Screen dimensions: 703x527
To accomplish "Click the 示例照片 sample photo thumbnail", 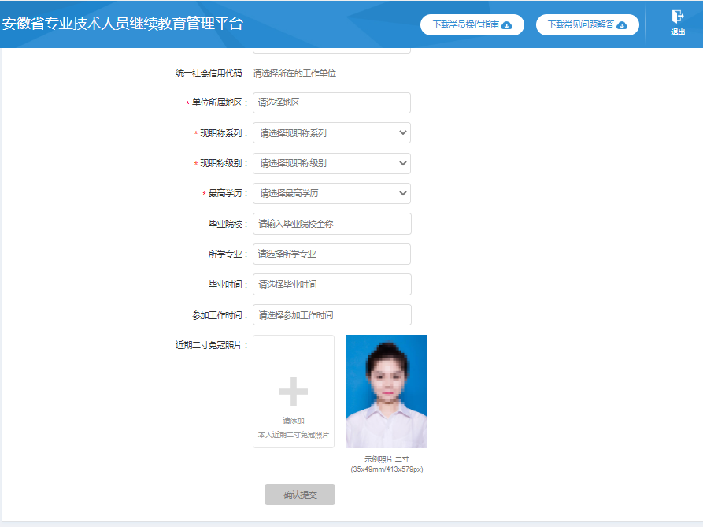I will tap(387, 391).
